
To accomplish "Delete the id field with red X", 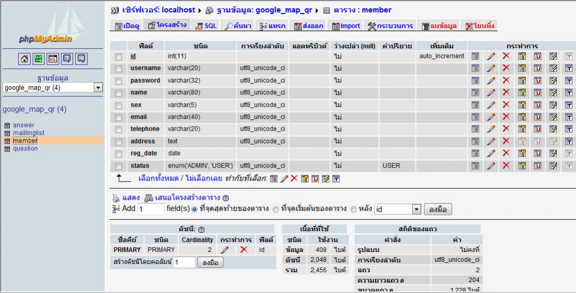I will [506, 56].
